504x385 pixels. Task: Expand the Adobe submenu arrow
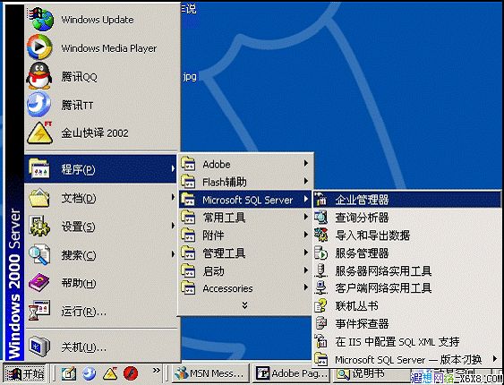306,164
